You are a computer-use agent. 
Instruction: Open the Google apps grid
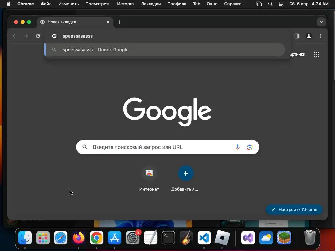317,54
